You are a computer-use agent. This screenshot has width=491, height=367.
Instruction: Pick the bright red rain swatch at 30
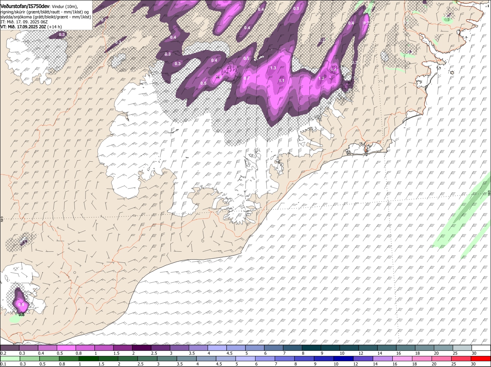(x=481, y=359)
